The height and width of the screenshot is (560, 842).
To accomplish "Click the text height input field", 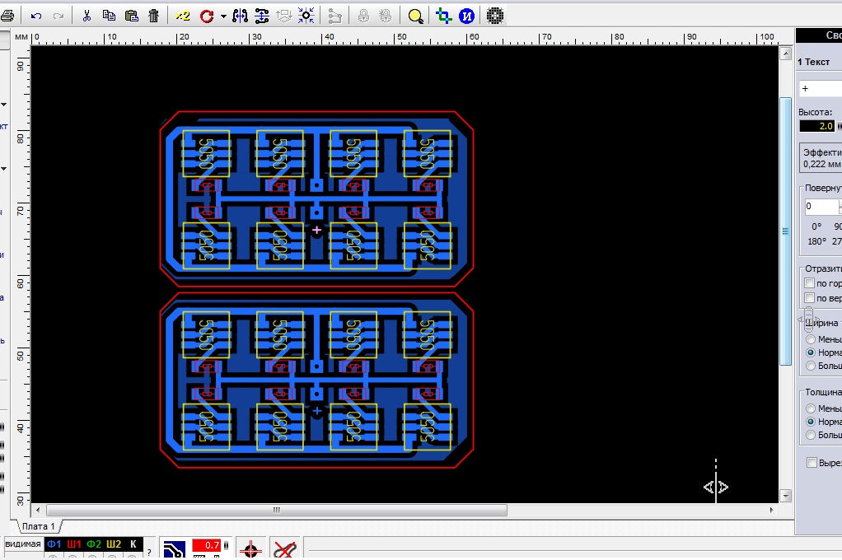I will click(816, 126).
